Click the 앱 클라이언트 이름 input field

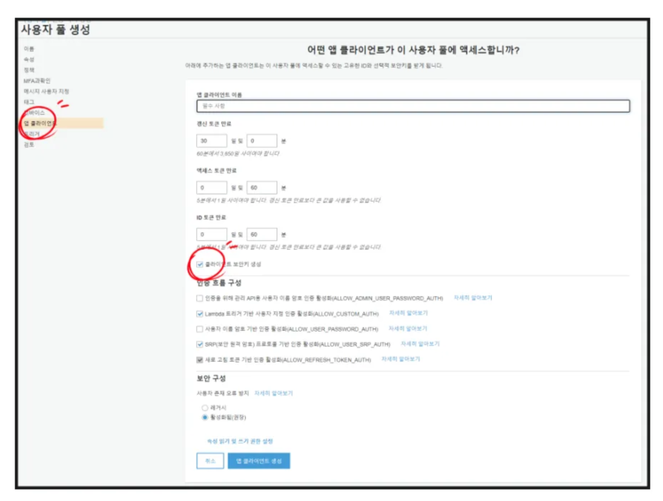click(x=413, y=106)
